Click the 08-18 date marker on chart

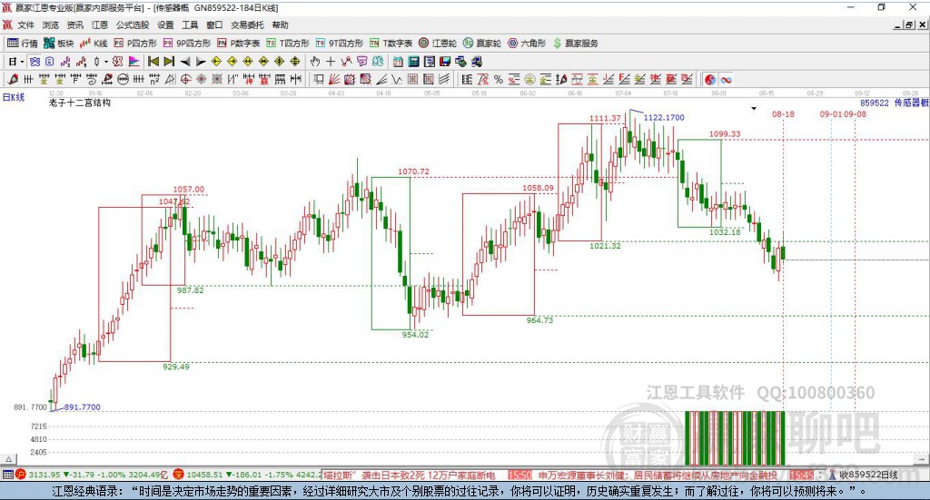[783, 113]
